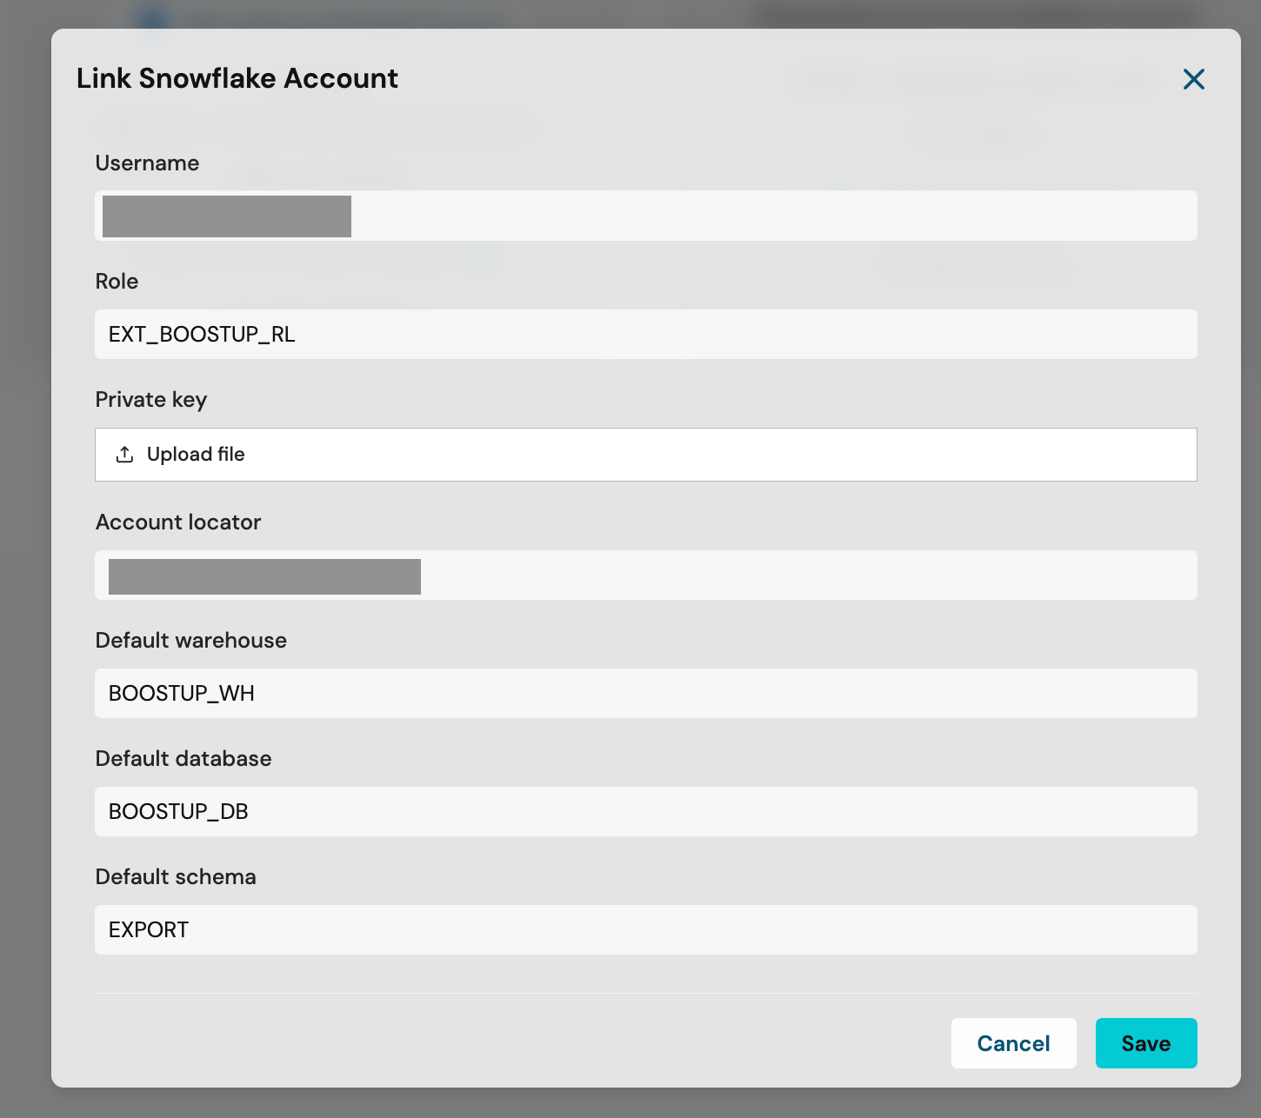The width and height of the screenshot is (1261, 1118).
Task: Click the Private key section label
Action: (150, 399)
